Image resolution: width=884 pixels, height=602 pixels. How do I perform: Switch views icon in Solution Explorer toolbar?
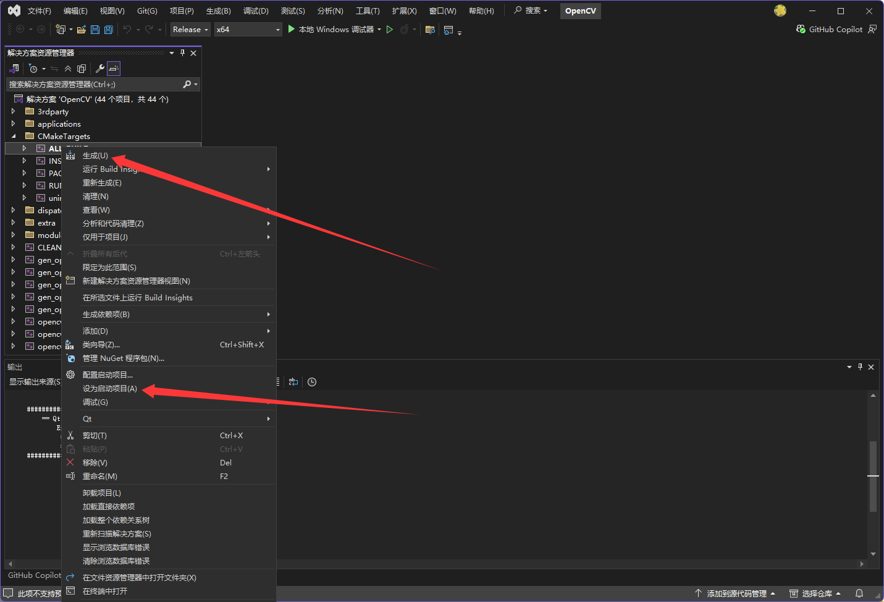(14, 69)
